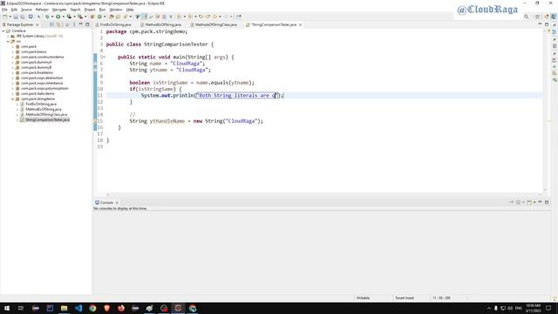
Task: Click the New Java Package icon
Action: pyautogui.click(x=92, y=17)
